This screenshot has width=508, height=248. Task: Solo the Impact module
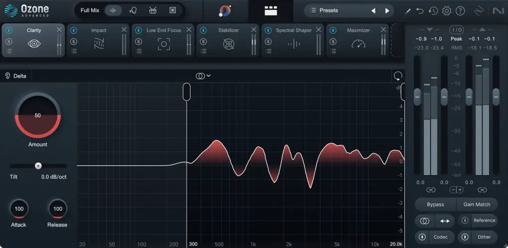(x=74, y=42)
